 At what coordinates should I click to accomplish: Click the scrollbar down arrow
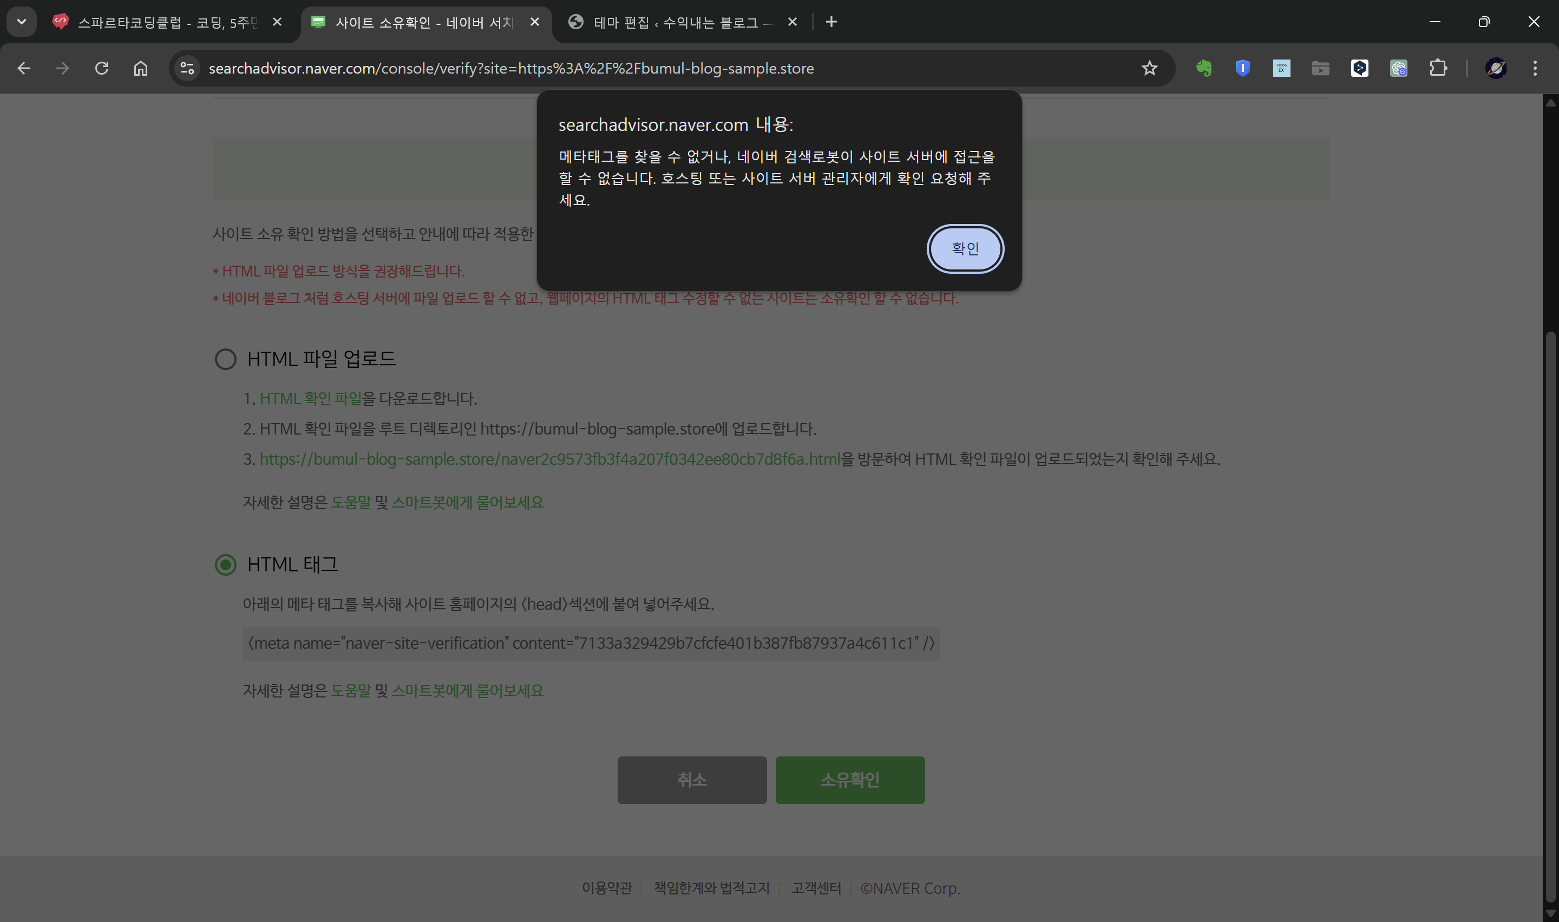1551,913
